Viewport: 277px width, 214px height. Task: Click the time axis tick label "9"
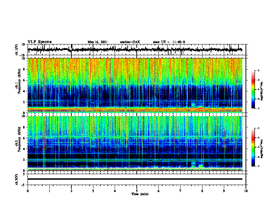[224, 191]
